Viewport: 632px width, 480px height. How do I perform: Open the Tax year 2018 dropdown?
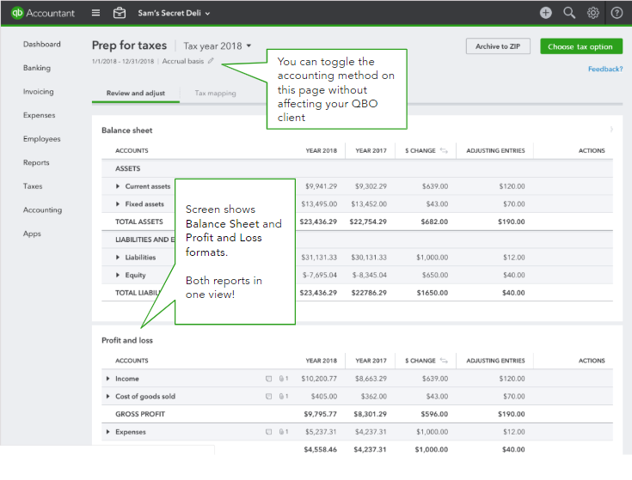coord(218,46)
